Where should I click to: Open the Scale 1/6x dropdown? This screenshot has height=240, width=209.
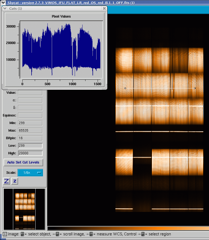point(30,173)
